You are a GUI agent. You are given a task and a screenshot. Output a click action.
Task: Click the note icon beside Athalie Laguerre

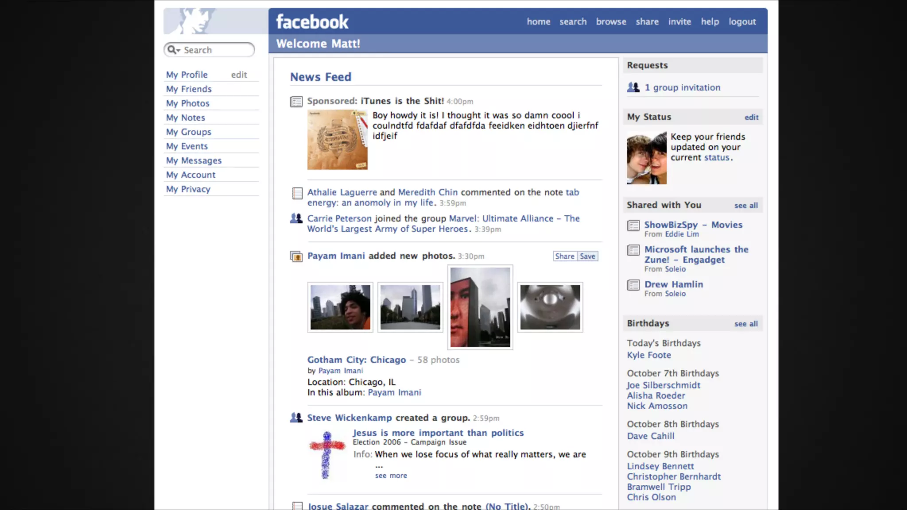(x=297, y=193)
